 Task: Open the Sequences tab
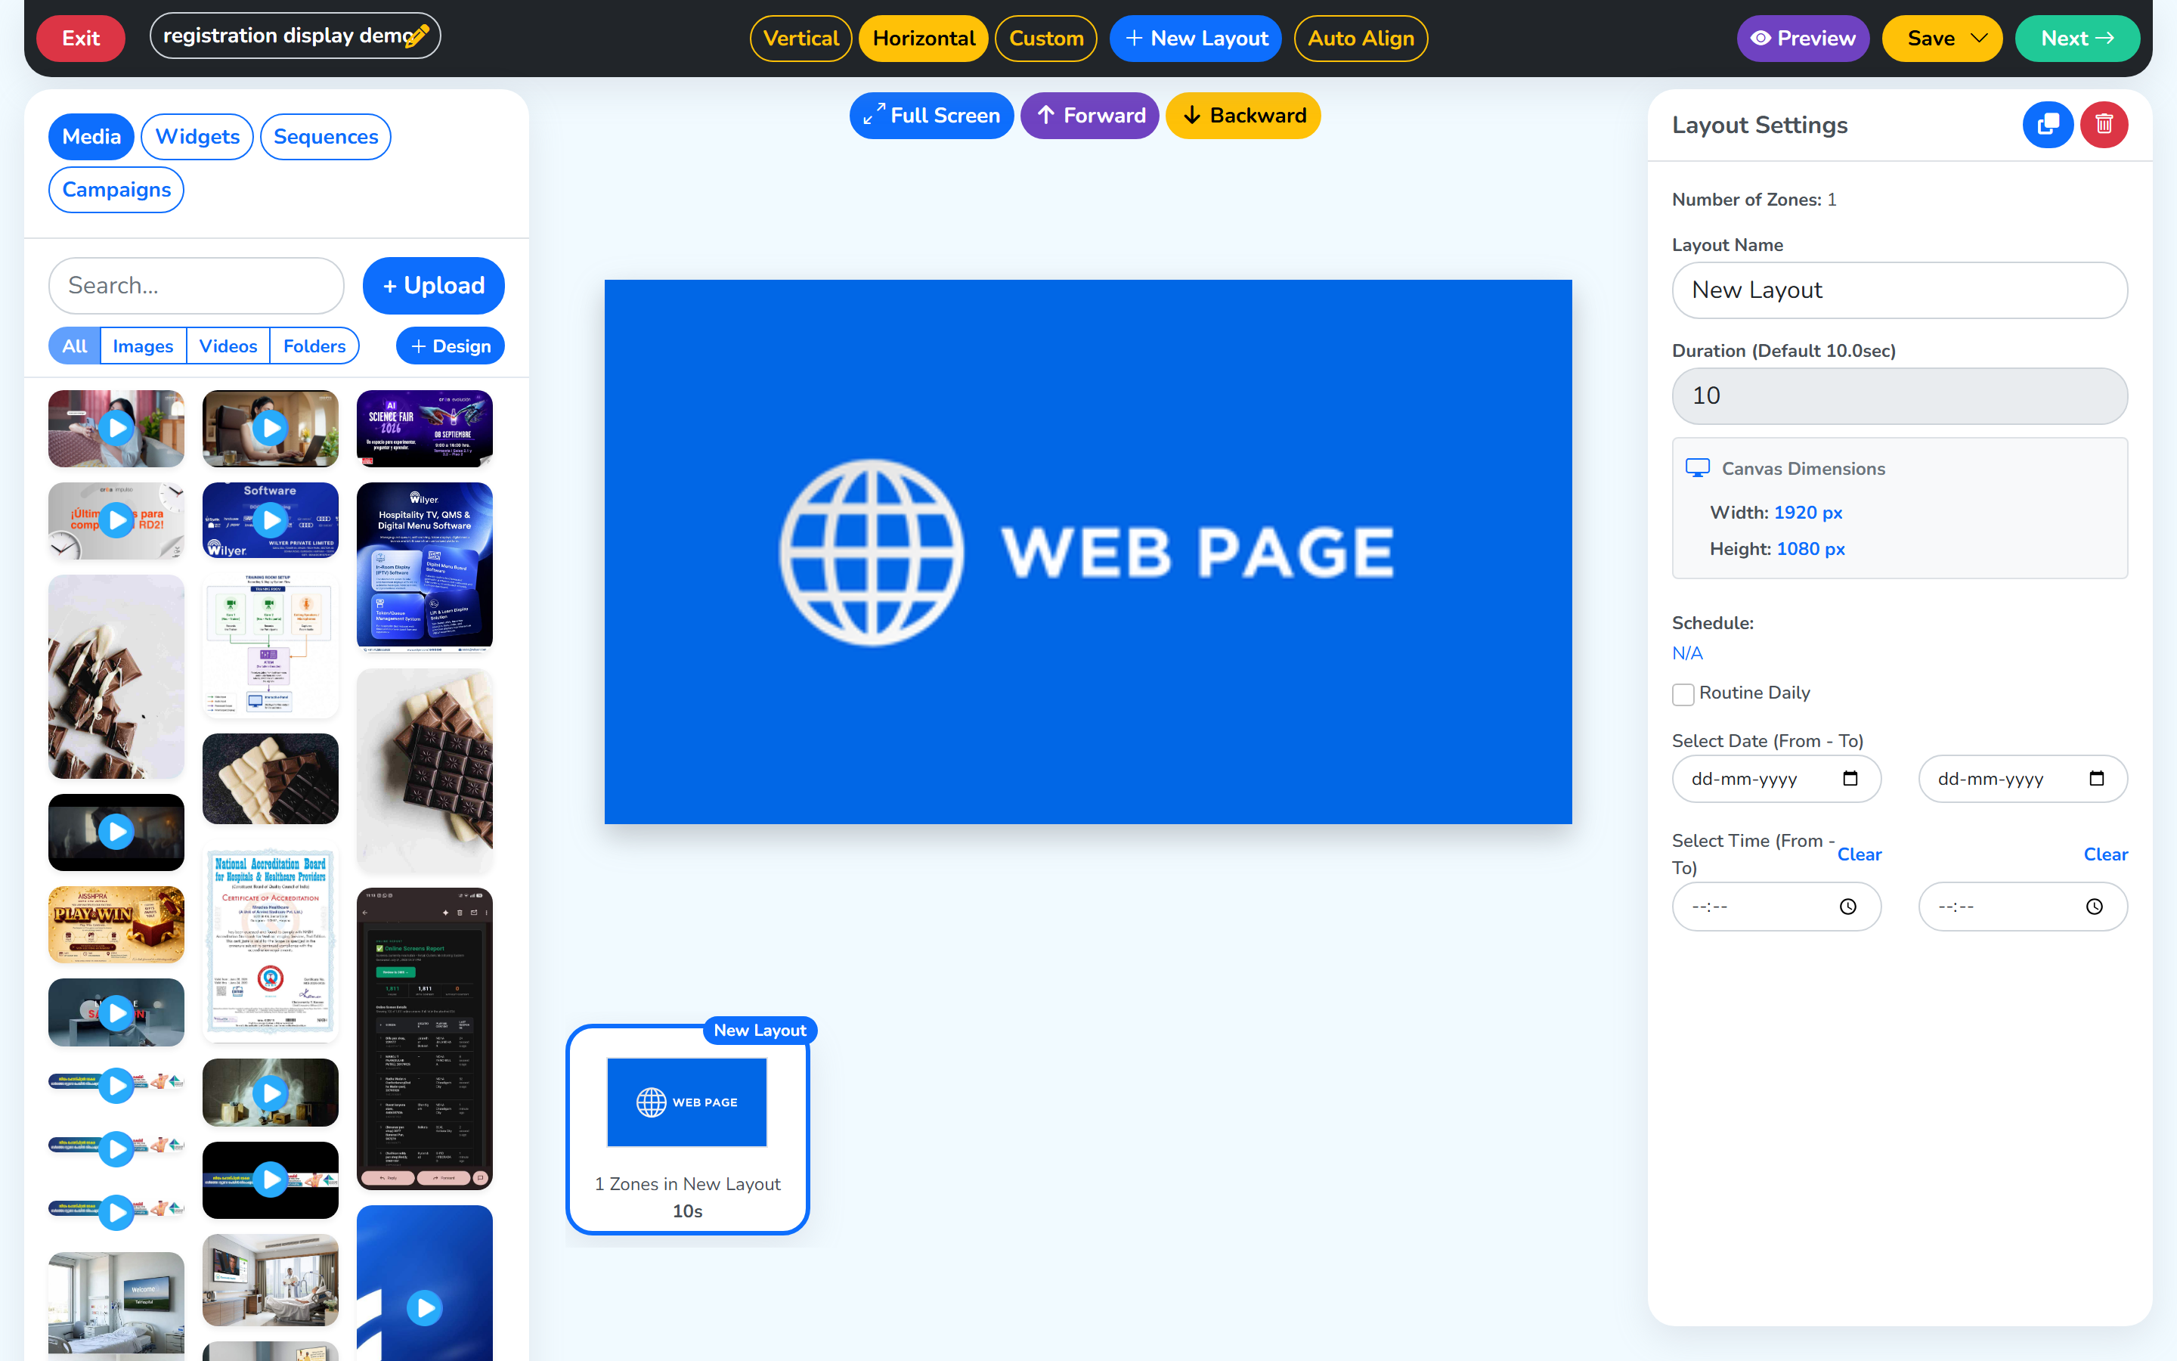326,137
